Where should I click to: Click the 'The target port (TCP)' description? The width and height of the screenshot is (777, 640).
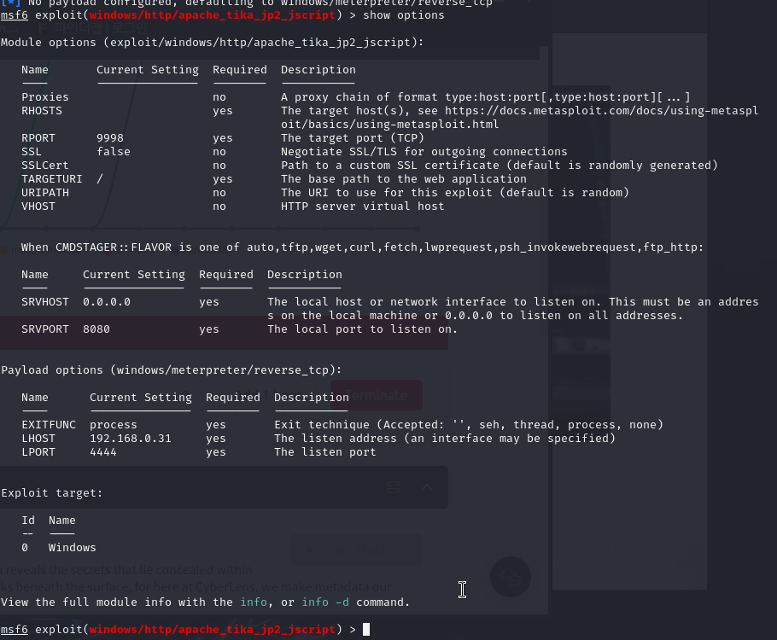coord(353,138)
